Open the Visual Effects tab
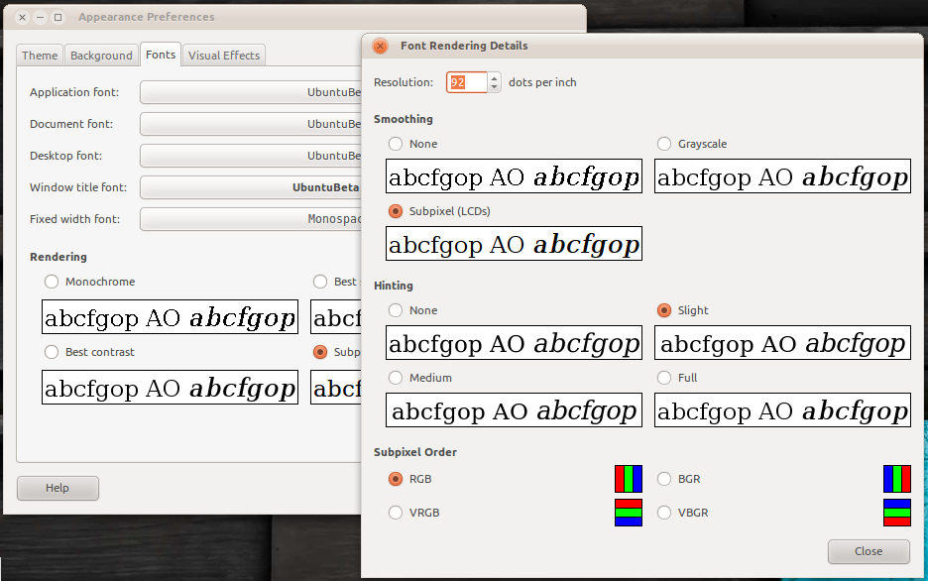Viewport: 928px width, 581px height. click(224, 56)
